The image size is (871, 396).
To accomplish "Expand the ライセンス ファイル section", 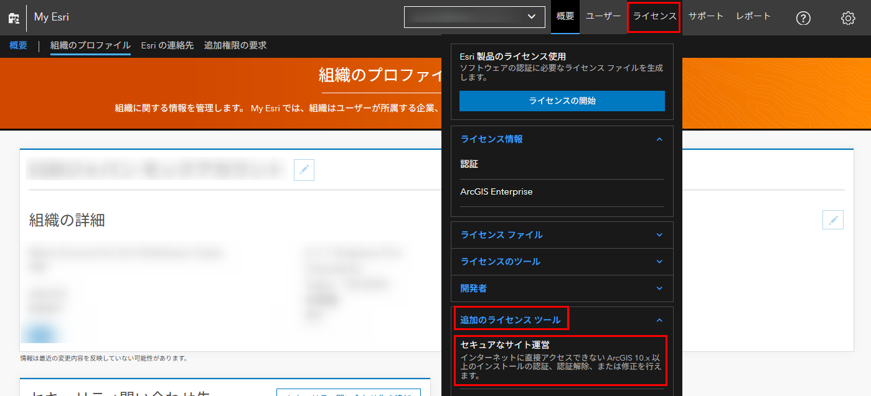I will pyautogui.click(x=659, y=235).
